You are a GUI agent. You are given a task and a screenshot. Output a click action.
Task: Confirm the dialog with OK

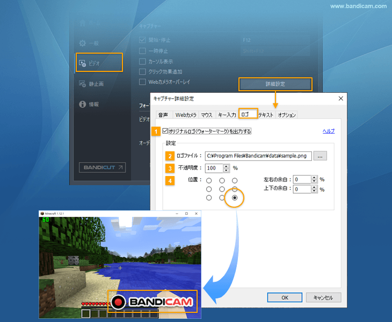tap(285, 297)
